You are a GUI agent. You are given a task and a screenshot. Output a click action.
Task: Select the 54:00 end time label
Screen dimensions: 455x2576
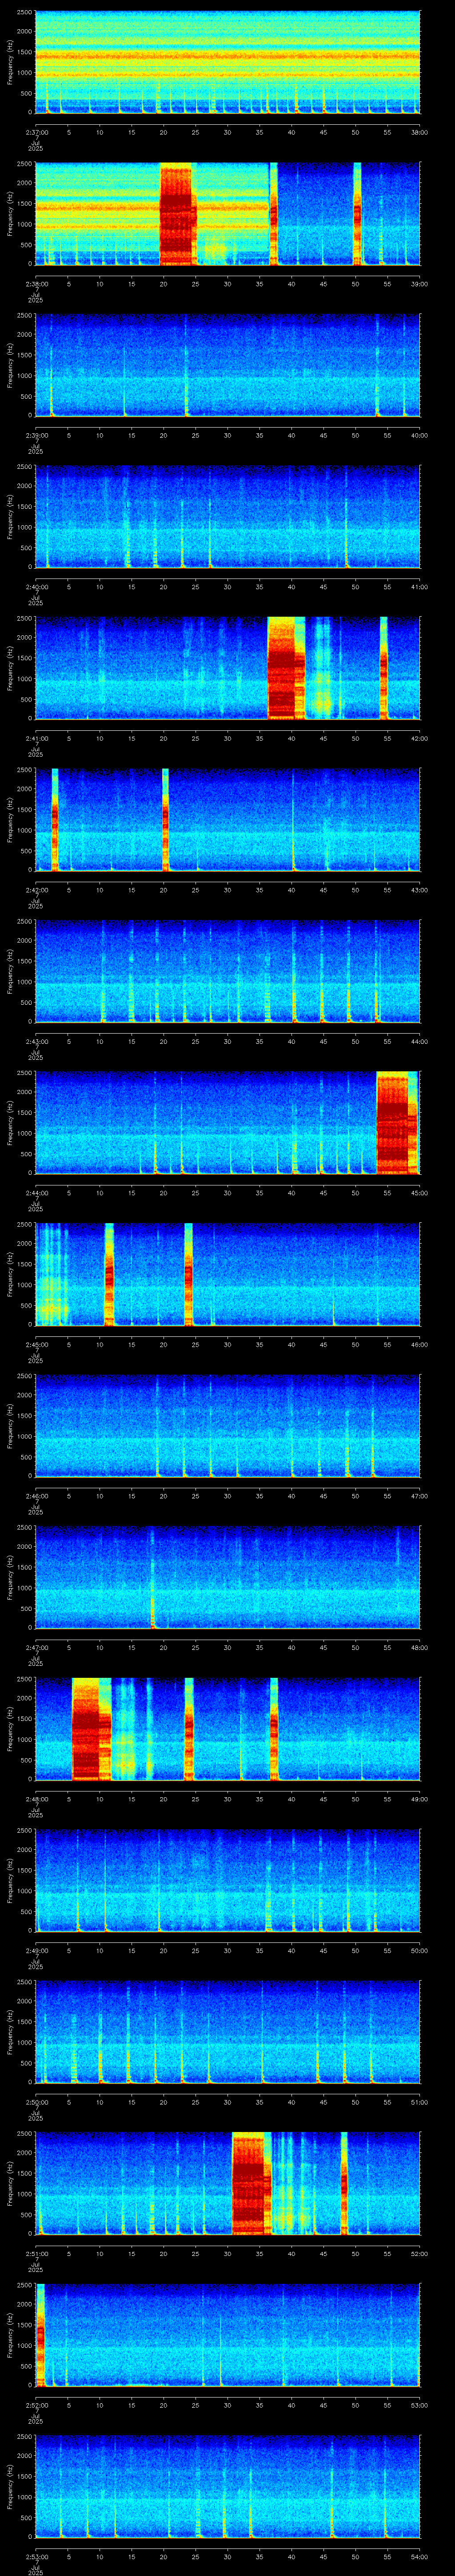[419, 2556]
